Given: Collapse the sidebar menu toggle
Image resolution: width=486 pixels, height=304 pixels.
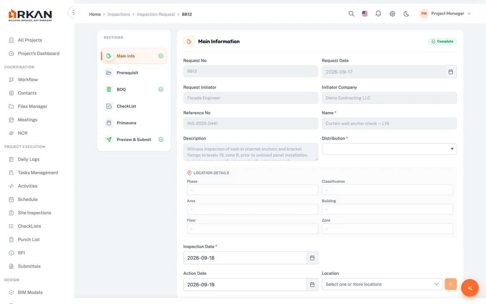Looking at the screenshot, I should [73, 13].
